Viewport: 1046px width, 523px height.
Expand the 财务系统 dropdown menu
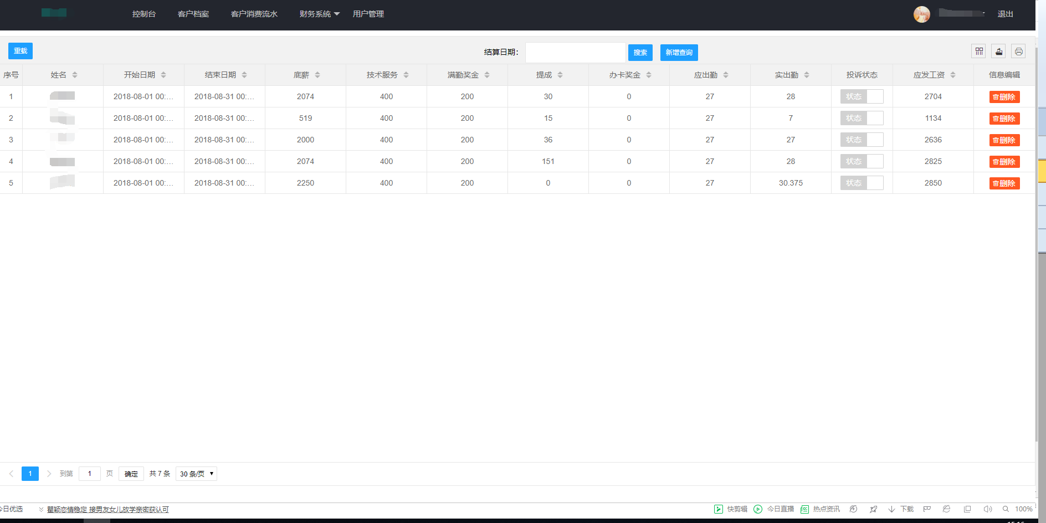point(320,14)
